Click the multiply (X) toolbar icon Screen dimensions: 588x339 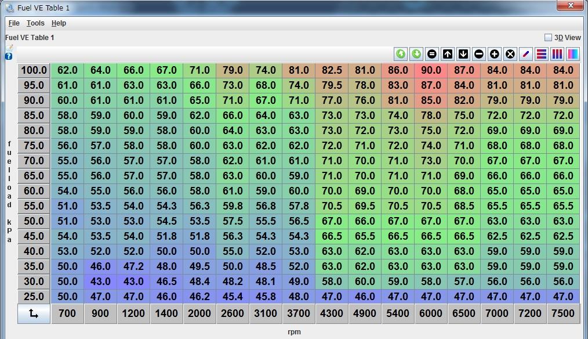[510, 54]
